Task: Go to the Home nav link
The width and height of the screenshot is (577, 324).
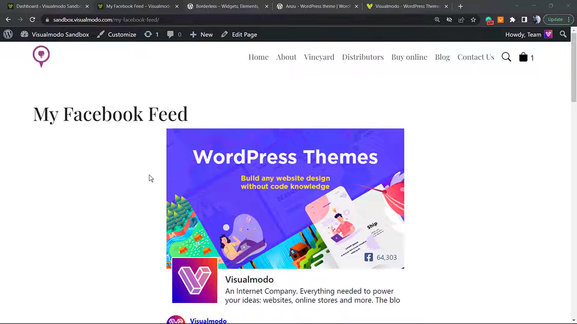Action: click(x=258, y=57)
